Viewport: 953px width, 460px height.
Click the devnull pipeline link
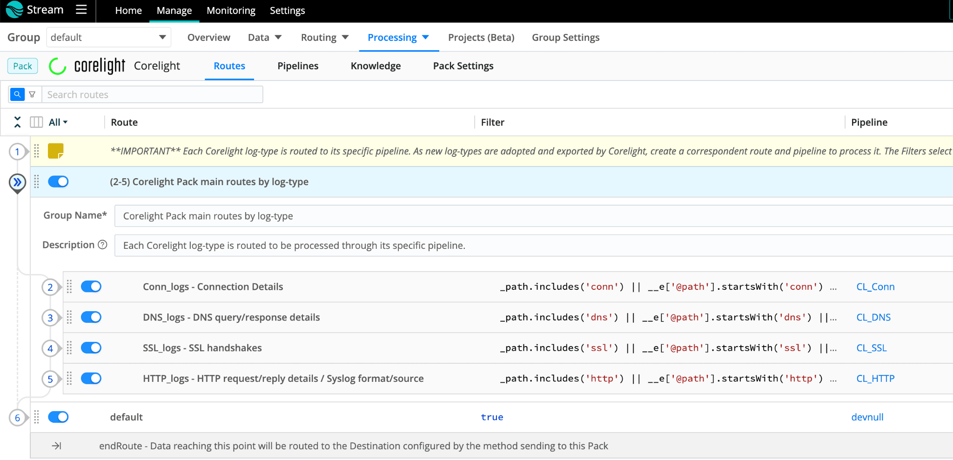point(867,417)
